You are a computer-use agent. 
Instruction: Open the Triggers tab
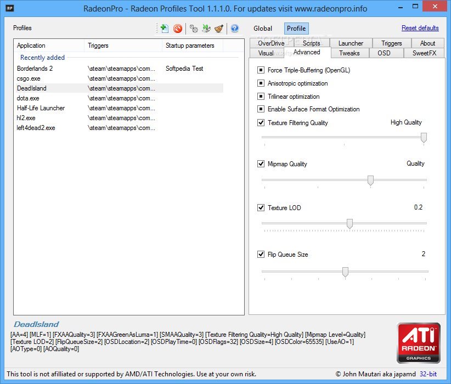click(391, 43)
